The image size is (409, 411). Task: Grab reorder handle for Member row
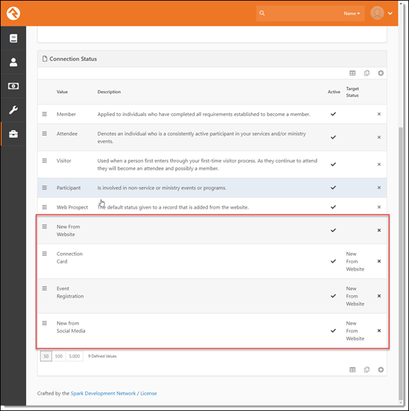(x=44, y=114)
